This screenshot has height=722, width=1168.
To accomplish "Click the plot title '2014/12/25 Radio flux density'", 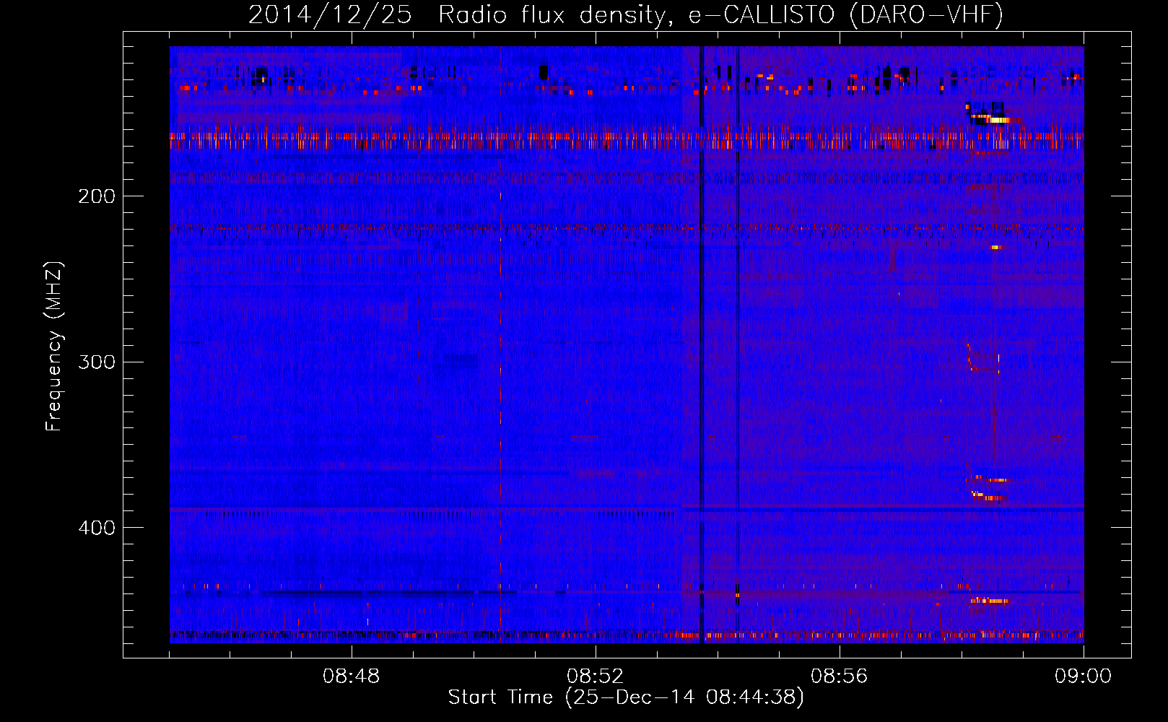I will coord(626,14).
